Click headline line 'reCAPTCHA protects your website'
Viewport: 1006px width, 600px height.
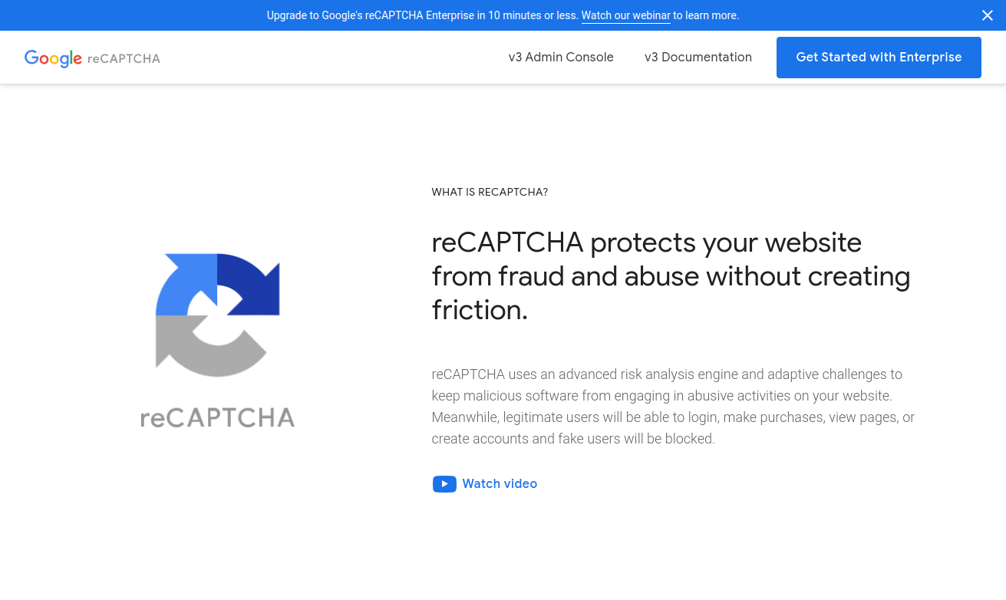pos(646,242)
